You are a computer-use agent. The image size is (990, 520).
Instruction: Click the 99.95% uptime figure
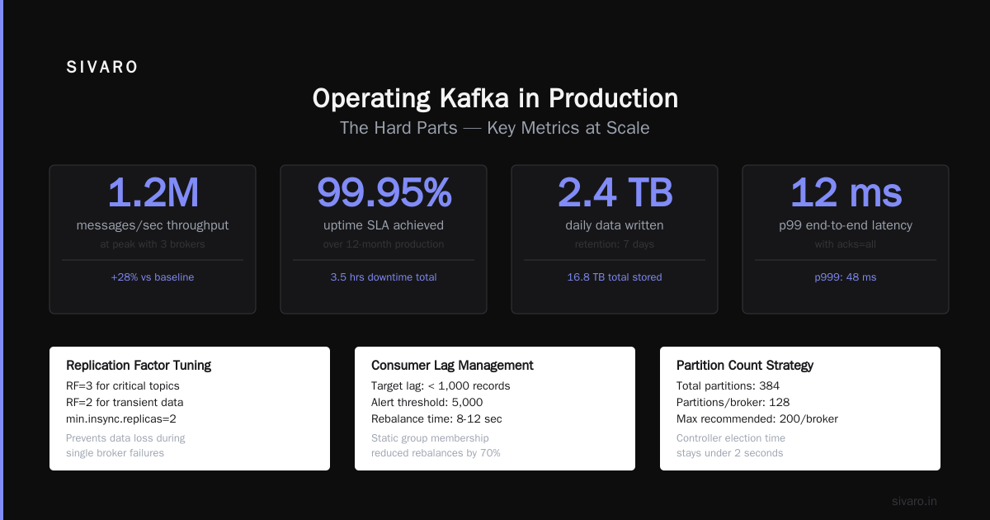[384, 192]
